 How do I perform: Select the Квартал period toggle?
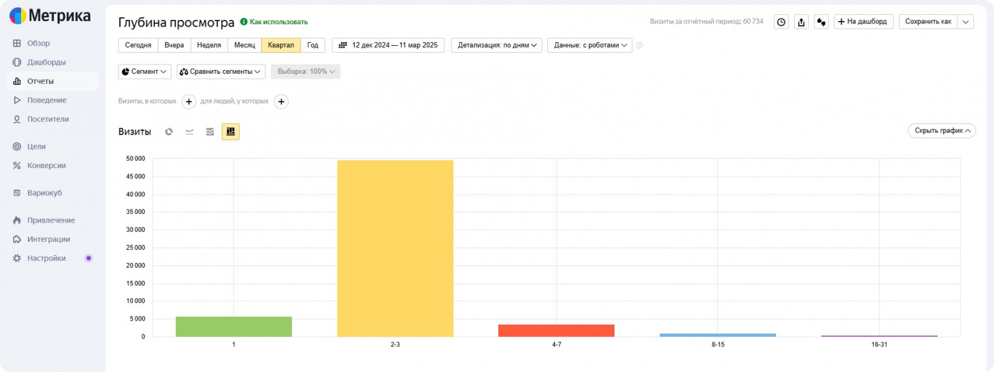tap(281, 45)
